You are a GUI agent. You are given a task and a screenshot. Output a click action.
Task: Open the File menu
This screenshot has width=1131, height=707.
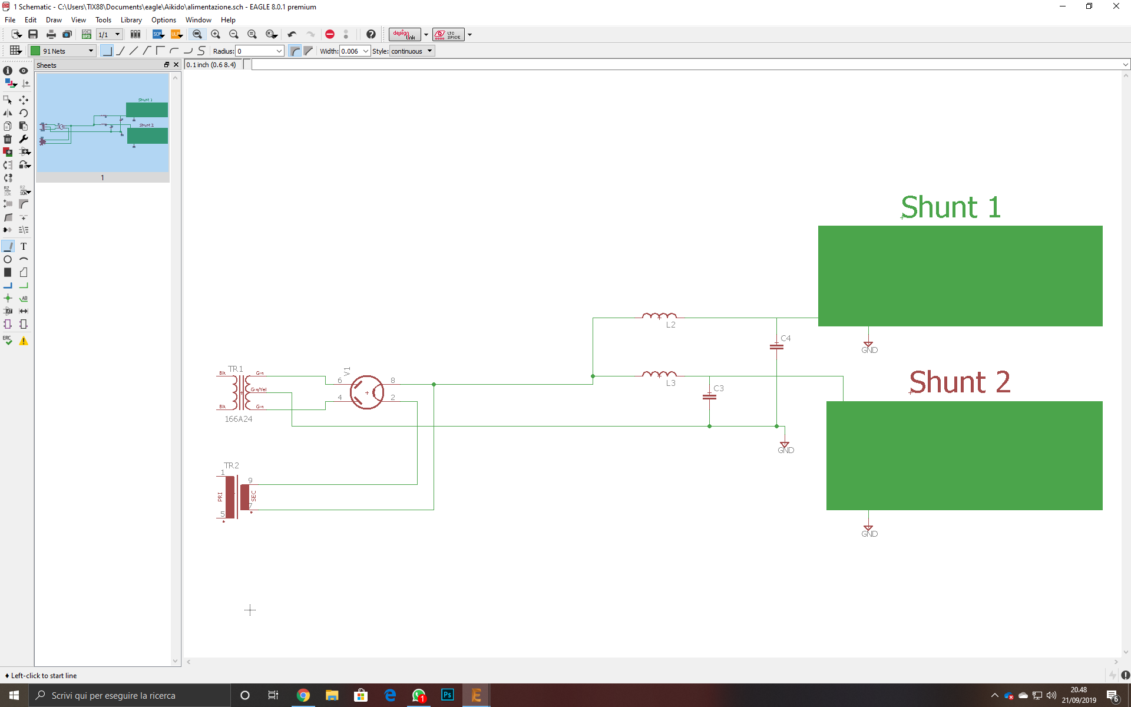tap(10, 19)
